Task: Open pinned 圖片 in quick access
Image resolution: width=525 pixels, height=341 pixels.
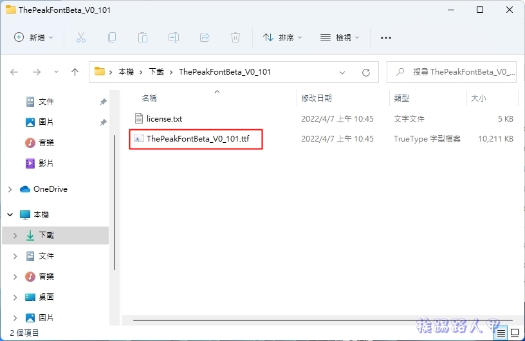Action: click(46, 122)
